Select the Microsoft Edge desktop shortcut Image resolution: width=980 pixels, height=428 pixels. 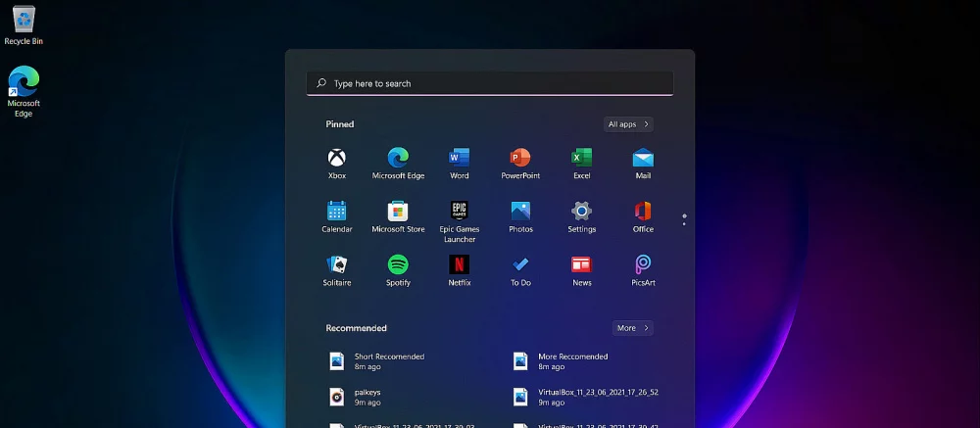tap(24, 91)
